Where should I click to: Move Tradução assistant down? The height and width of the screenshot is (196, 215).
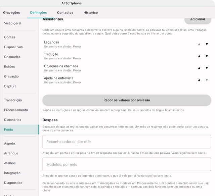pos(207,56)
